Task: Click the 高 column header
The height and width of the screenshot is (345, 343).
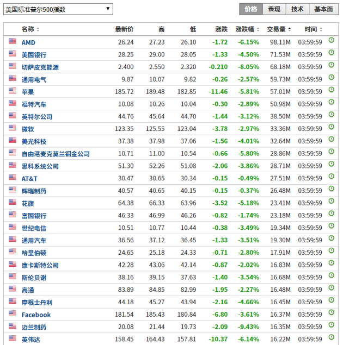Action: click(x=161, y=29)
